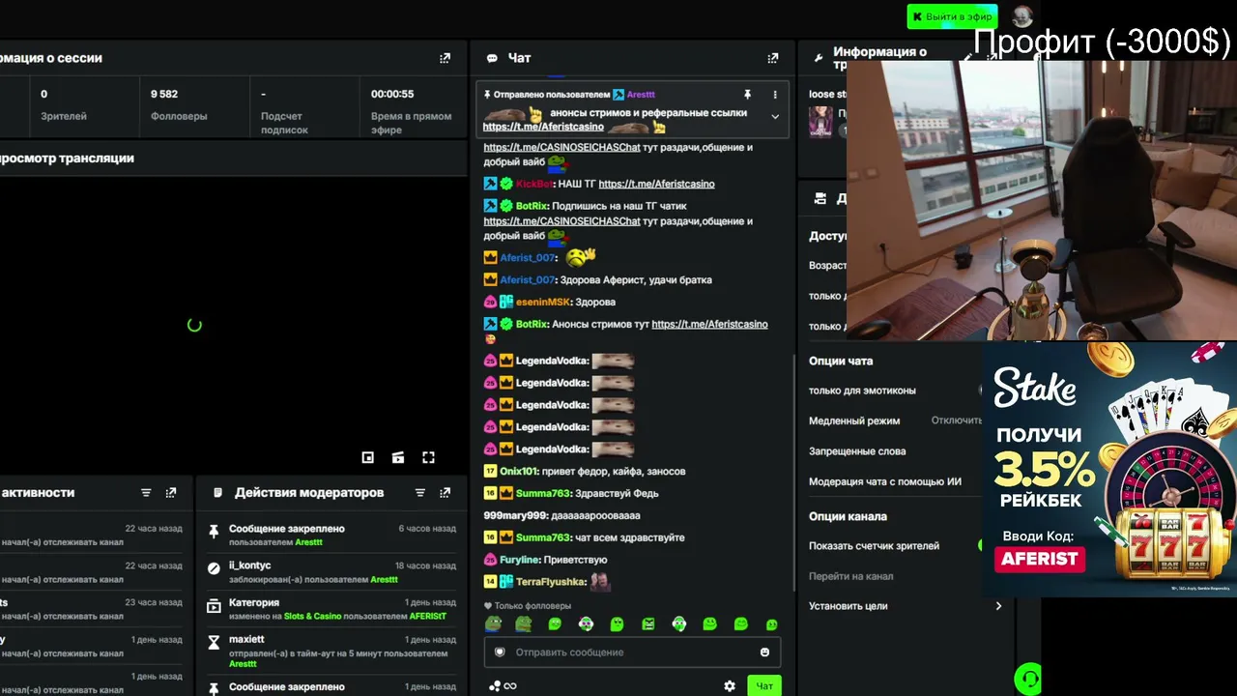Click username Furyline in chat
The width and height of the screenshot is (1237, 696).
click(x=519, y=560)
